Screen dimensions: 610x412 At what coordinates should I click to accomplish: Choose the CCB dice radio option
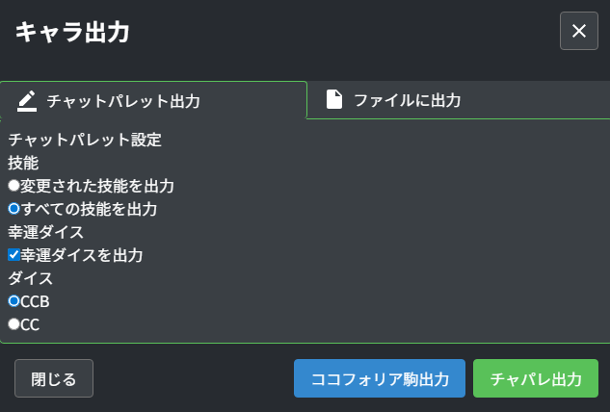[x=14, y=301]
